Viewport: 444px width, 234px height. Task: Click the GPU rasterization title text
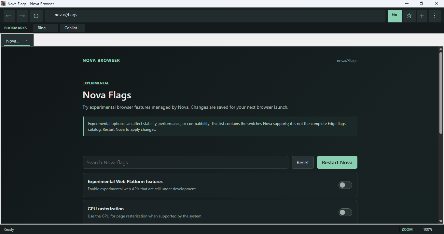point(106,209)
